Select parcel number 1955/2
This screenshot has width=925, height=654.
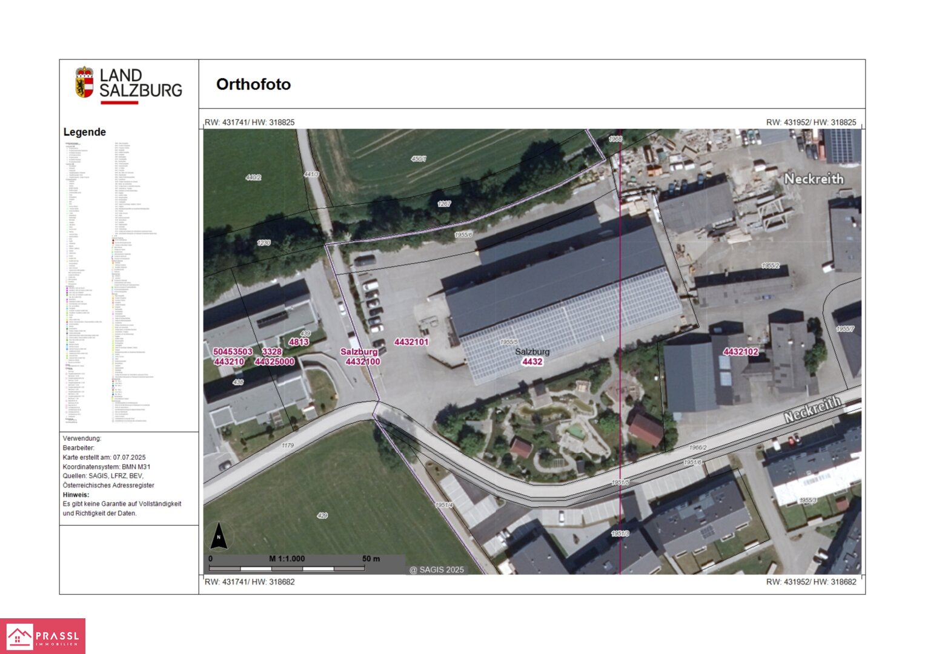point(770,266)
